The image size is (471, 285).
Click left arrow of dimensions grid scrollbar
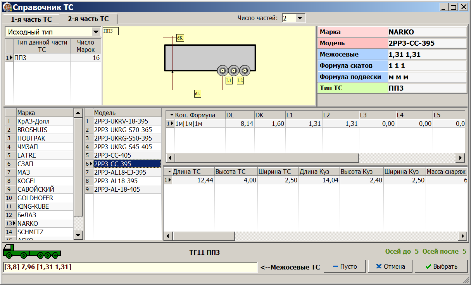(168, 236)
